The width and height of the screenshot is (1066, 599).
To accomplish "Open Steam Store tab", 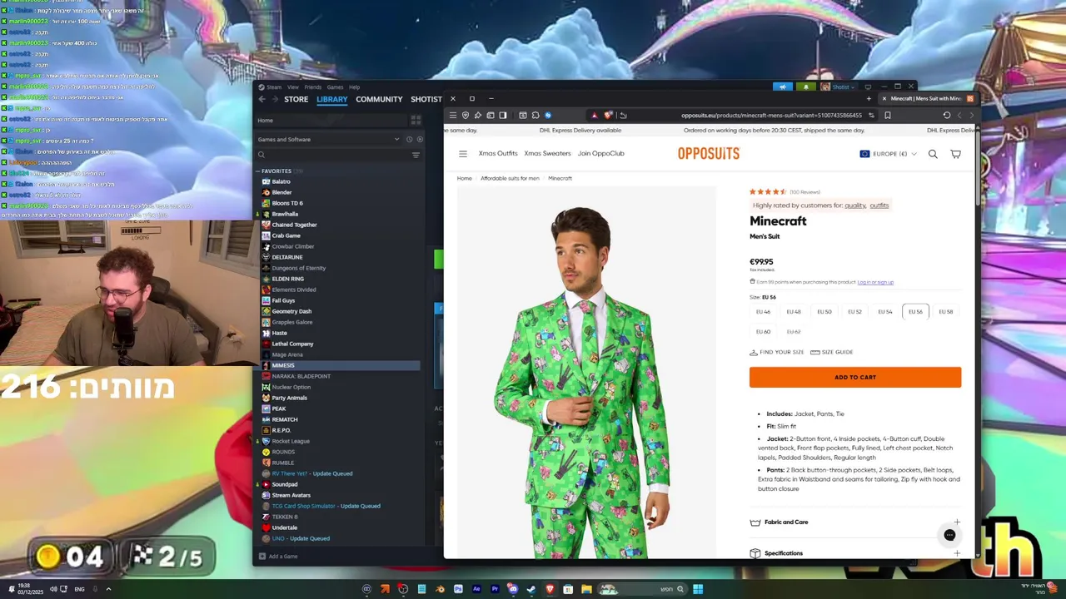I will pos(296,99).
